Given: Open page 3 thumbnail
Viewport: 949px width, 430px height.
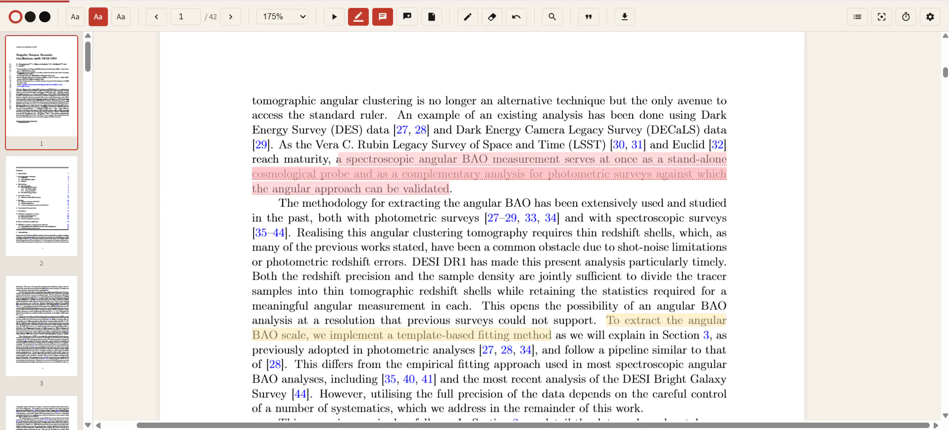Looking at the screenshot, I should click(x=42, y=326).
